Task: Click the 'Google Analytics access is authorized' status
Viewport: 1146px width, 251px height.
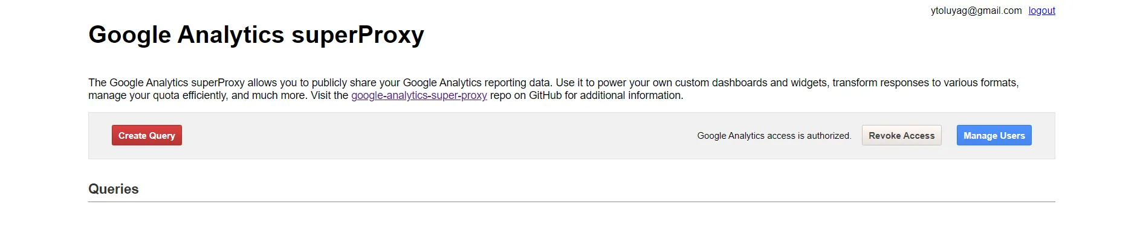Action: [x=774, y=136]
